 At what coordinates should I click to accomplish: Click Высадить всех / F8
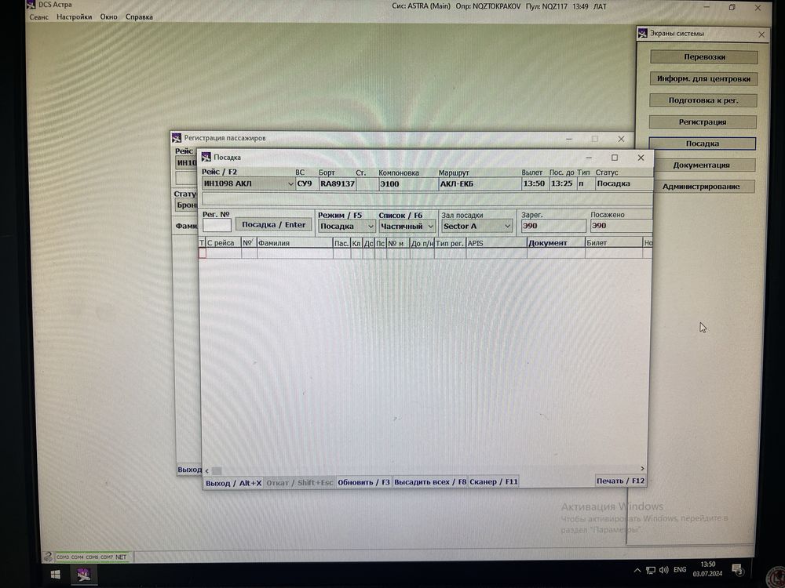[x=430, y=482]
